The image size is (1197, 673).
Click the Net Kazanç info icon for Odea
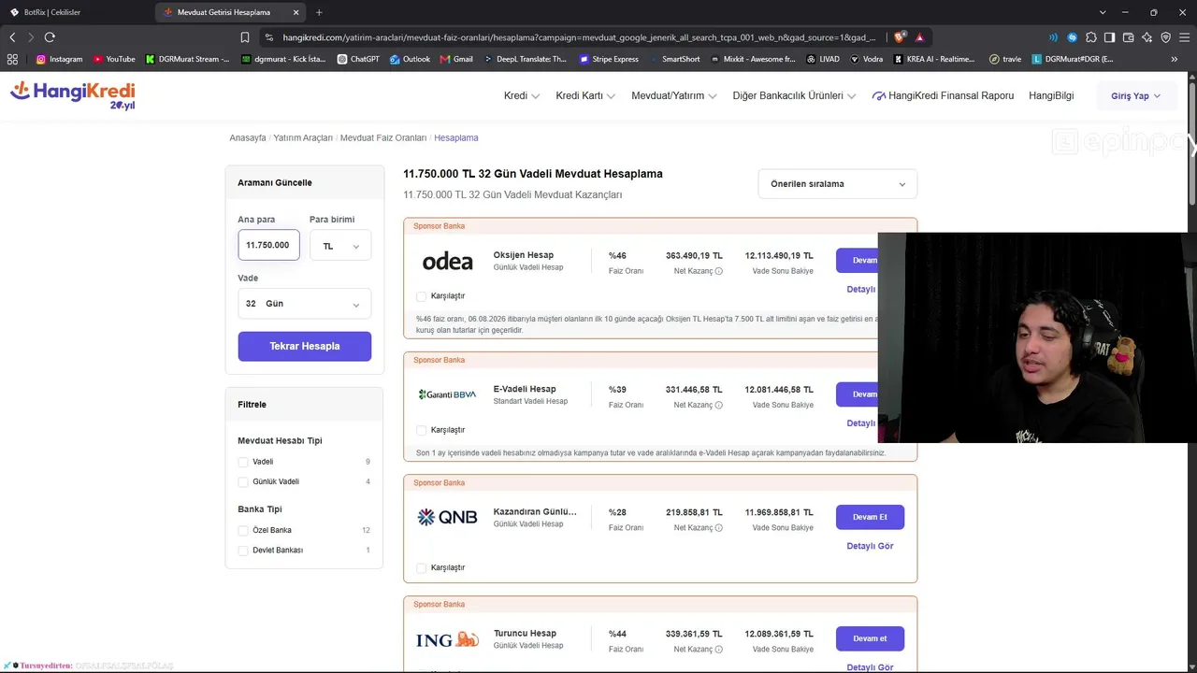[718, 271]
